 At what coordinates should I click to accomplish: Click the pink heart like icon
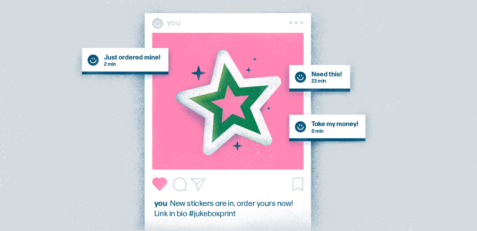[160, 184]
